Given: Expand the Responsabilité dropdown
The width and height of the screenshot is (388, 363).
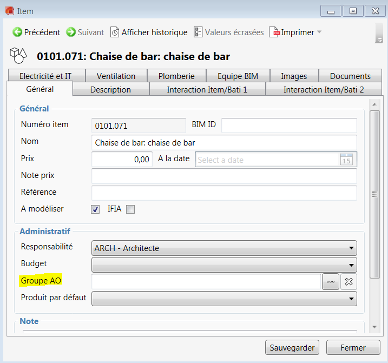Looking at the screenshot, I should click(x=352, y=248).
